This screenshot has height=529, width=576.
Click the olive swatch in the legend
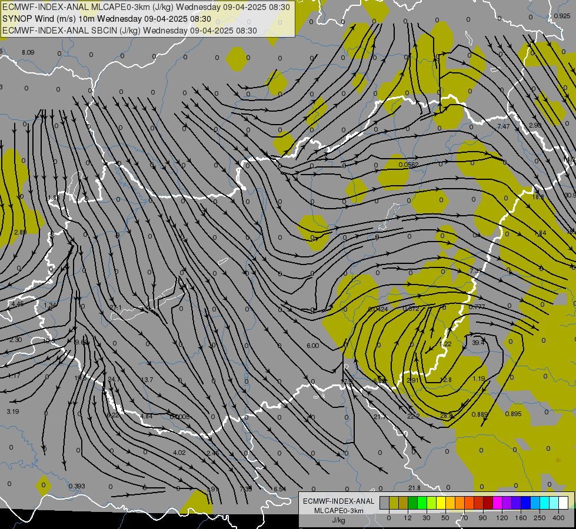pos(394,503)
